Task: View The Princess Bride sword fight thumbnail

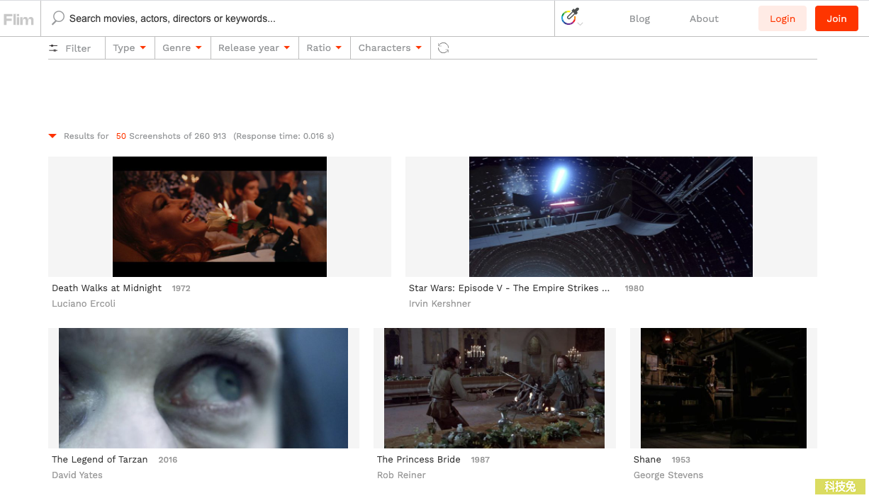Action: pyautogui.click(x=494, y=388)
